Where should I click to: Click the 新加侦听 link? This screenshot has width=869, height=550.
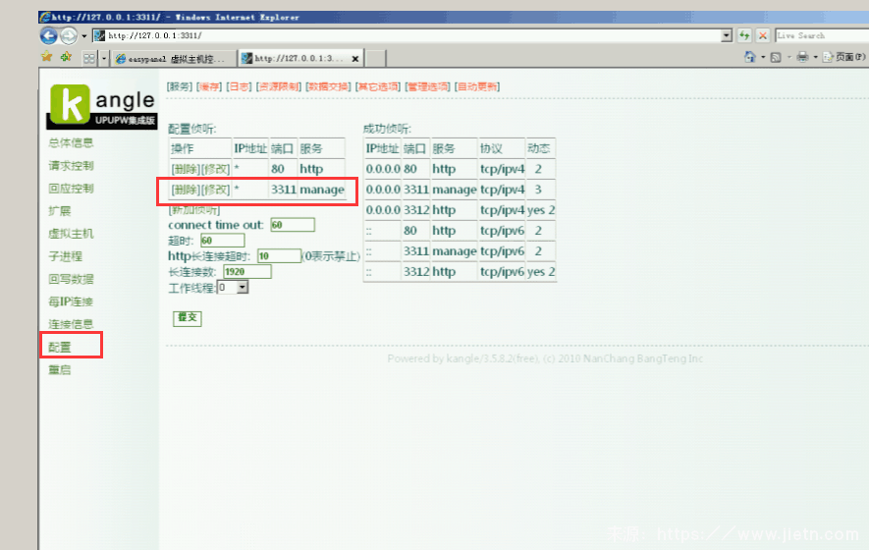pyautogui.click(x=194, y=209)
